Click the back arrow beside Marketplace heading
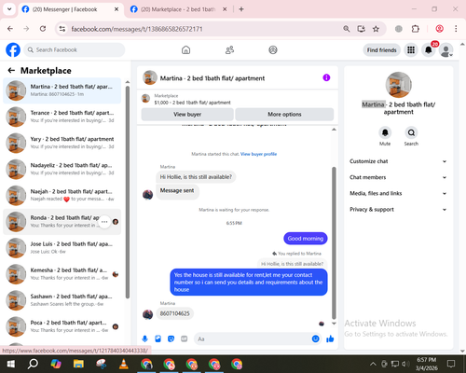This screenshot has height=373, width=466. click(x=11, y=71)
